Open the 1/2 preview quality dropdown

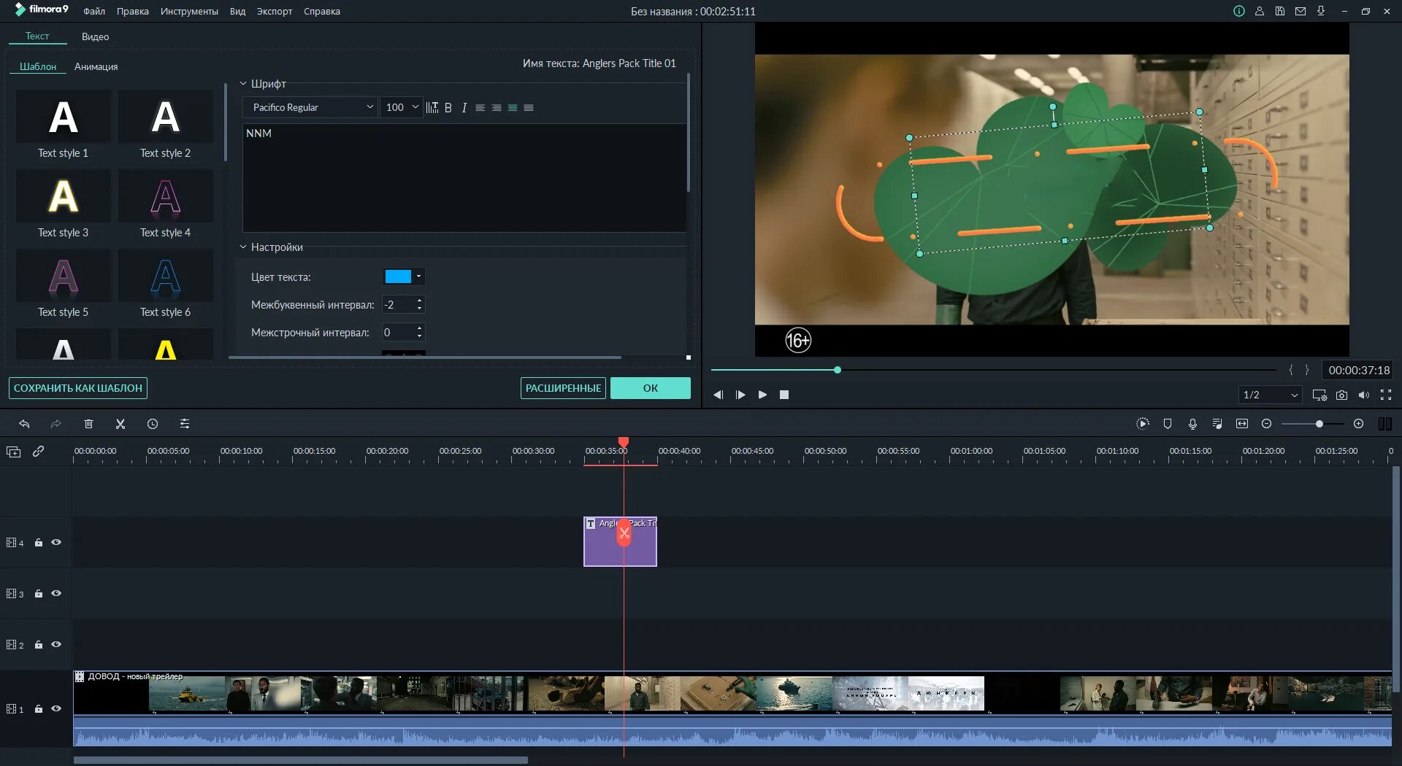coord(1270,395)
